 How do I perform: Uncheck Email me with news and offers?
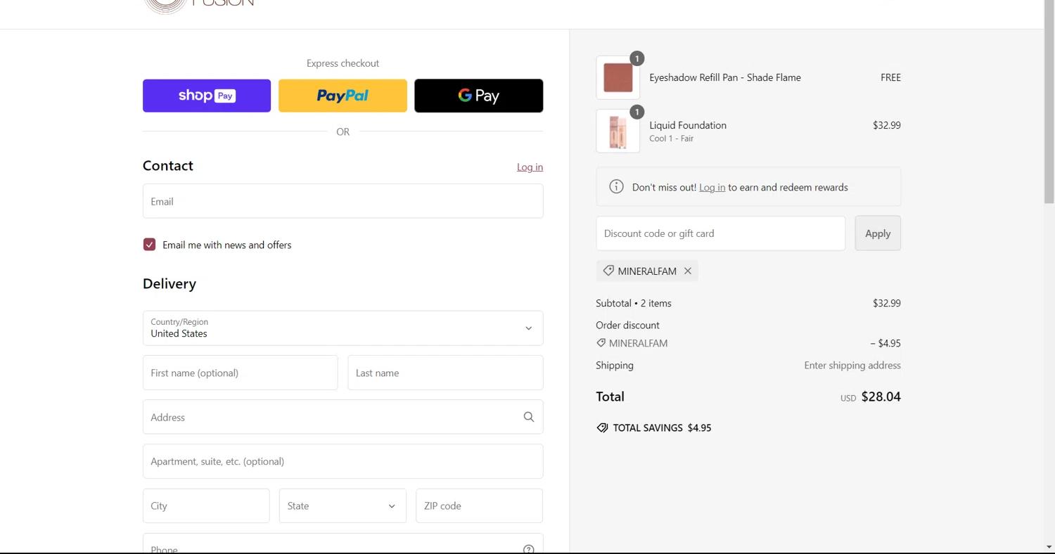tap(149, 245)
